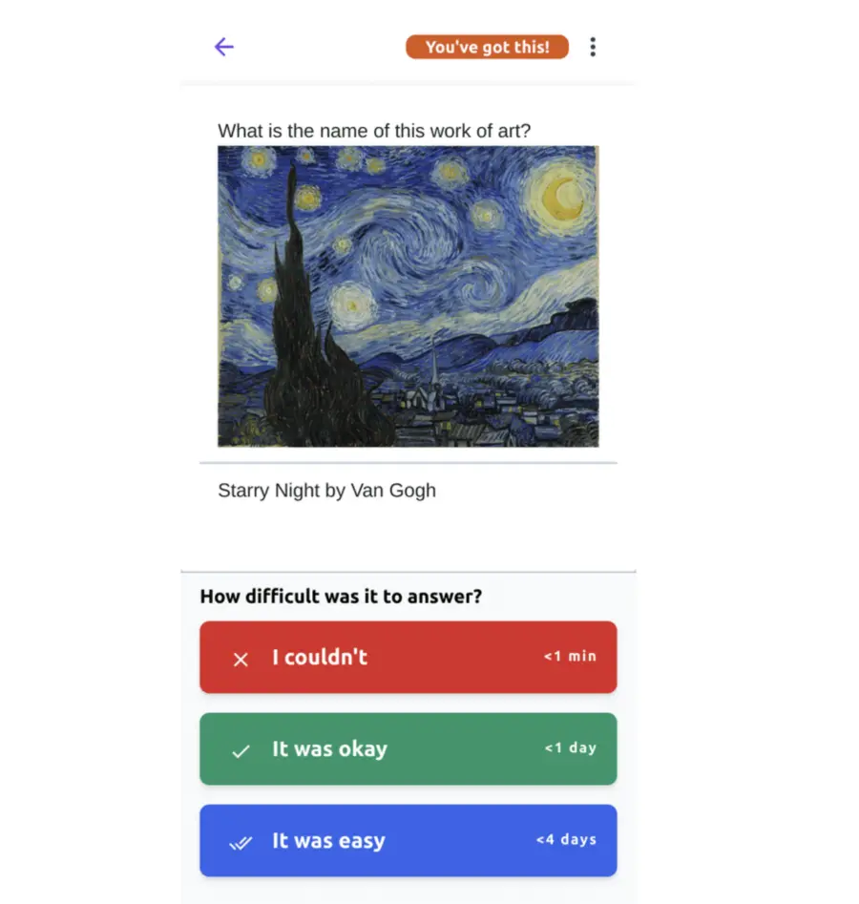
Task: Click the <1 min interval label
Action: tap(570, 657)
